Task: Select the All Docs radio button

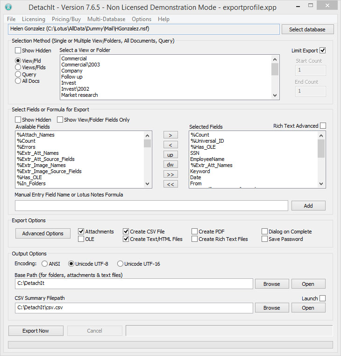Action: 18,81
